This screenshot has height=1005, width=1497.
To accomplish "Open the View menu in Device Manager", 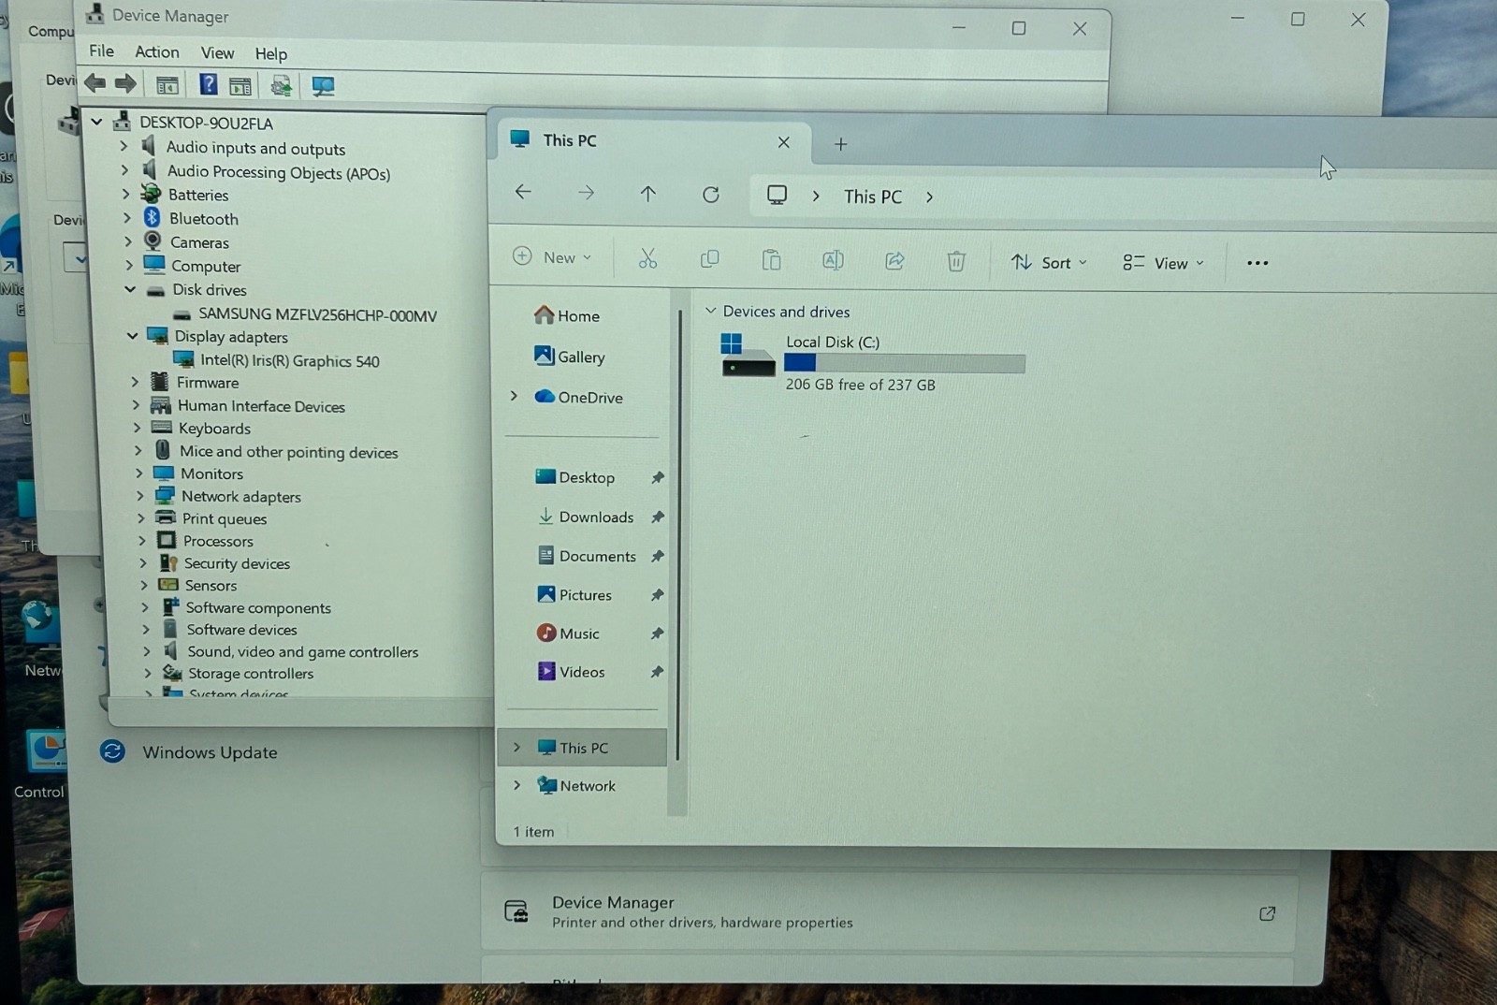I will 217,52.
